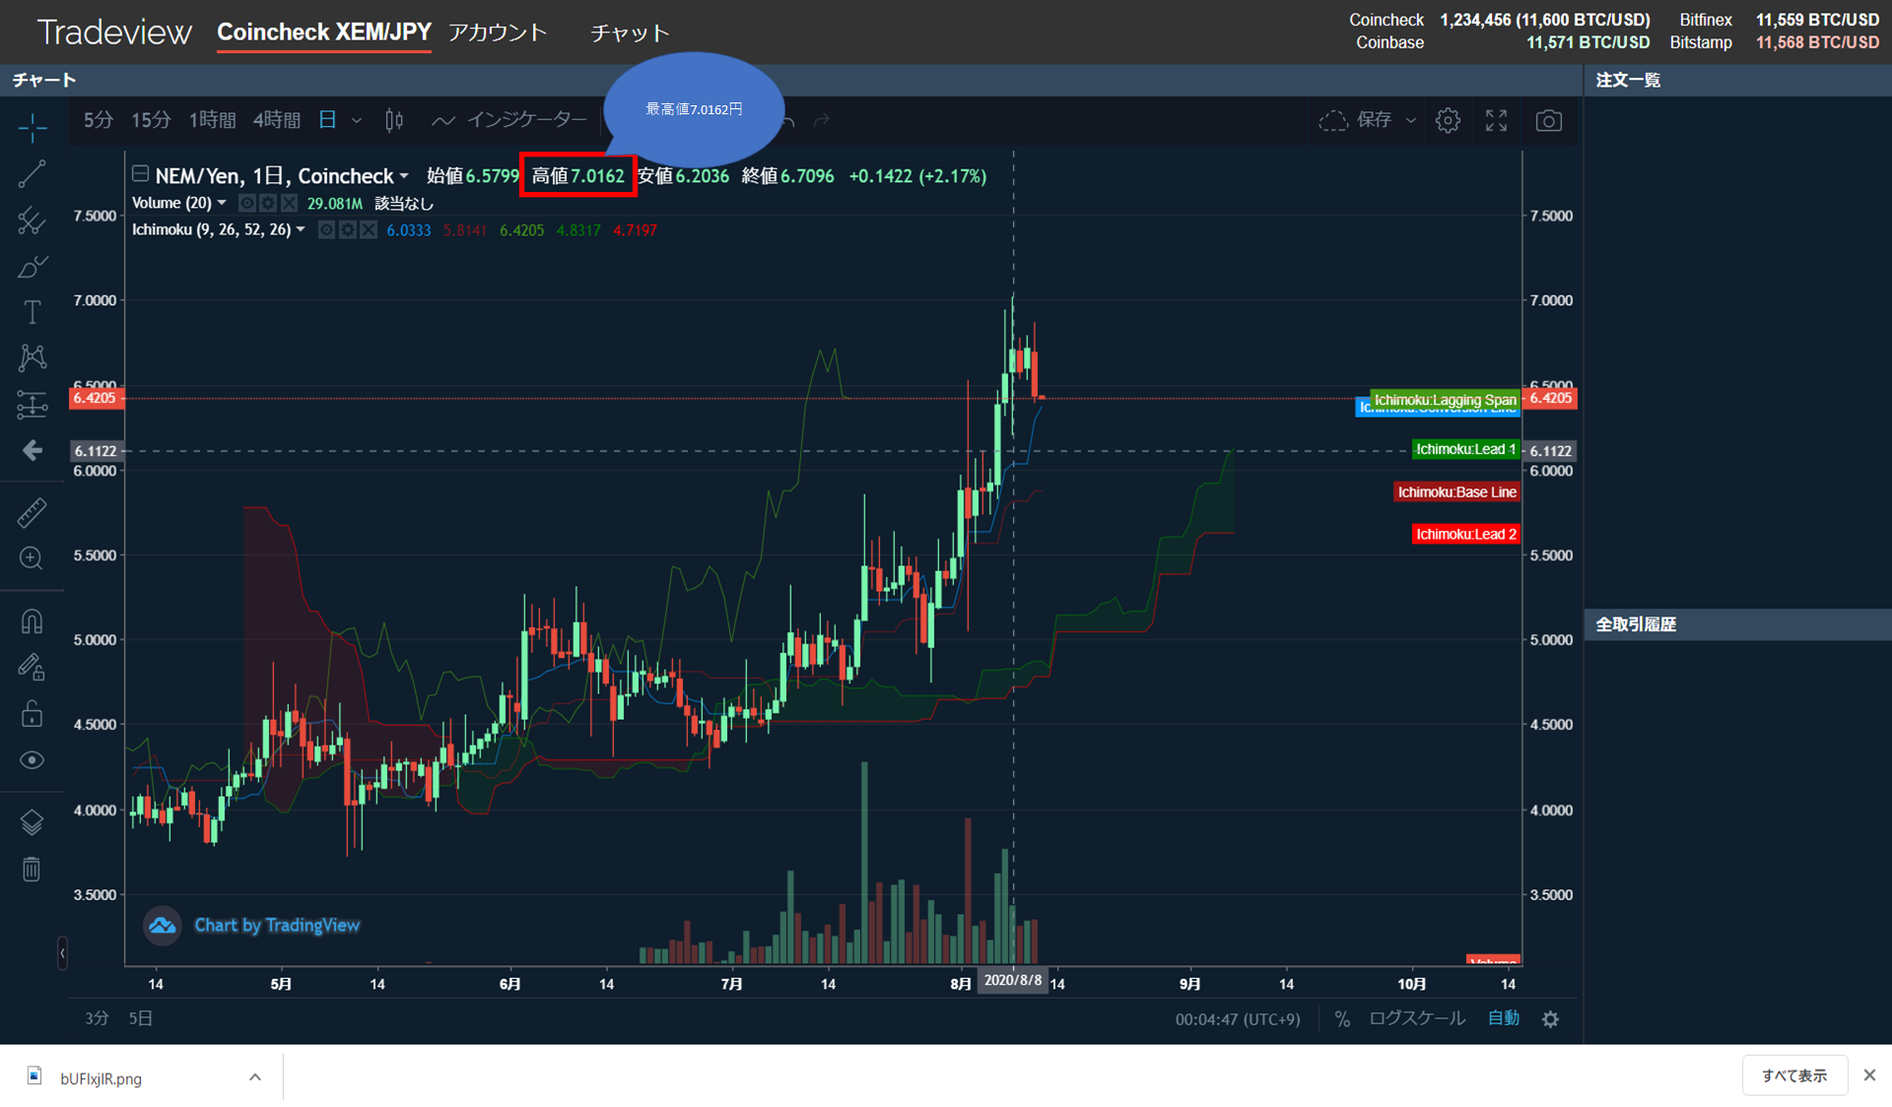Select the long position forecasting tool

(32, 404)
